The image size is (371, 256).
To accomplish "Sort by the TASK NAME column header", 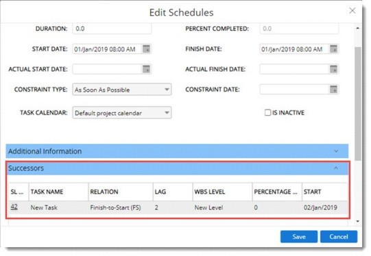I will tap(47, 192).
